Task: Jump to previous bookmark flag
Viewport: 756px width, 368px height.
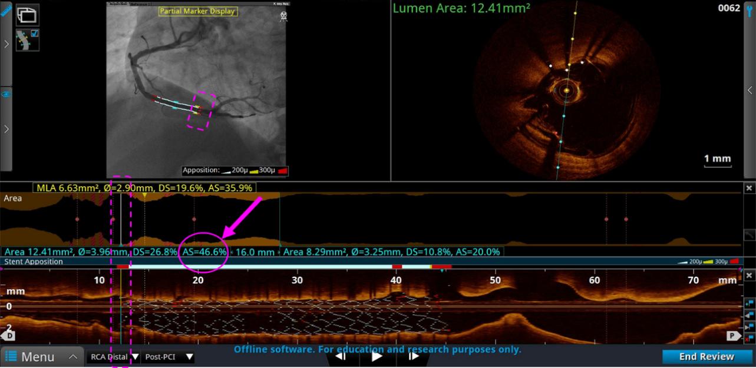Action: (750, 315)
